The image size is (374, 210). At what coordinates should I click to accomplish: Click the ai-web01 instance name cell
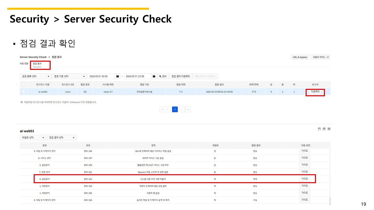[x=43, y=92]
